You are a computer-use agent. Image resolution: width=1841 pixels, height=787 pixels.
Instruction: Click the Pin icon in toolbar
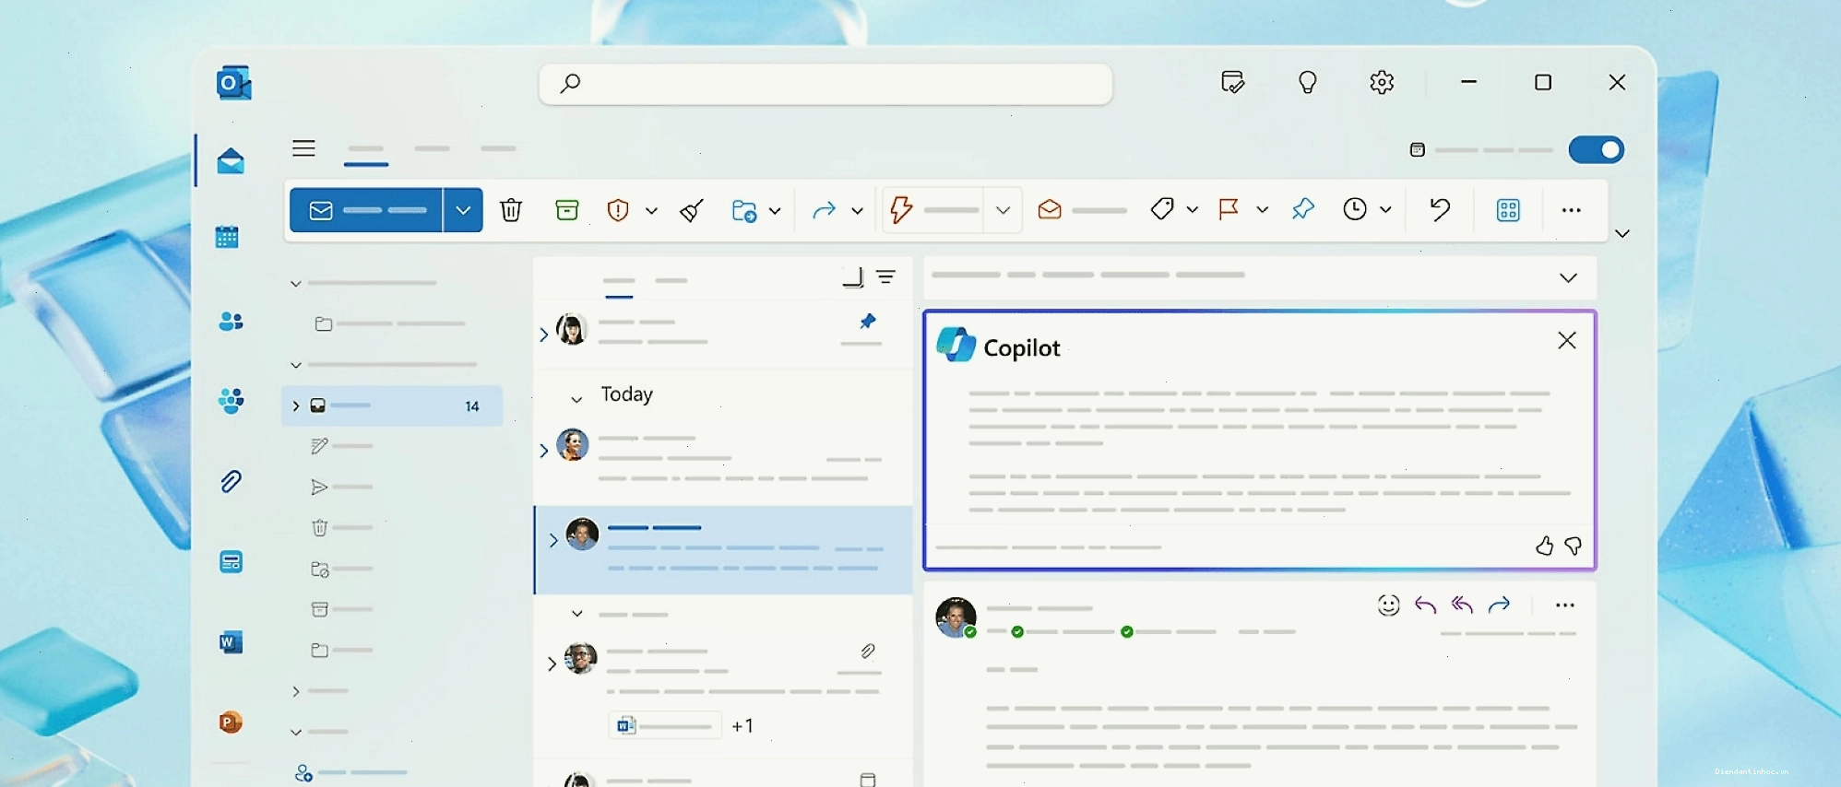point(1302,209)
